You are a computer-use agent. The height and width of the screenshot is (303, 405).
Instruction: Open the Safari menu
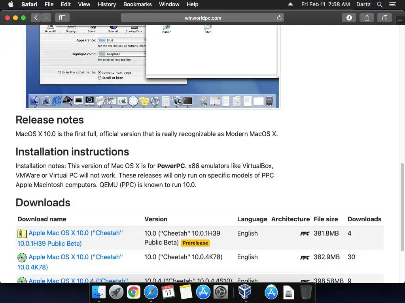(29, 4)
